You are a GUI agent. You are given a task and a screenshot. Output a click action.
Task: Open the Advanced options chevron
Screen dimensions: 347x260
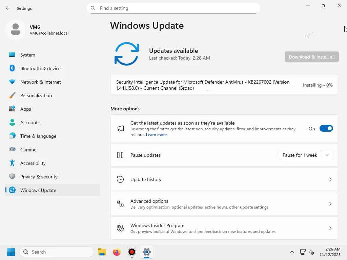tap(330, 203)
